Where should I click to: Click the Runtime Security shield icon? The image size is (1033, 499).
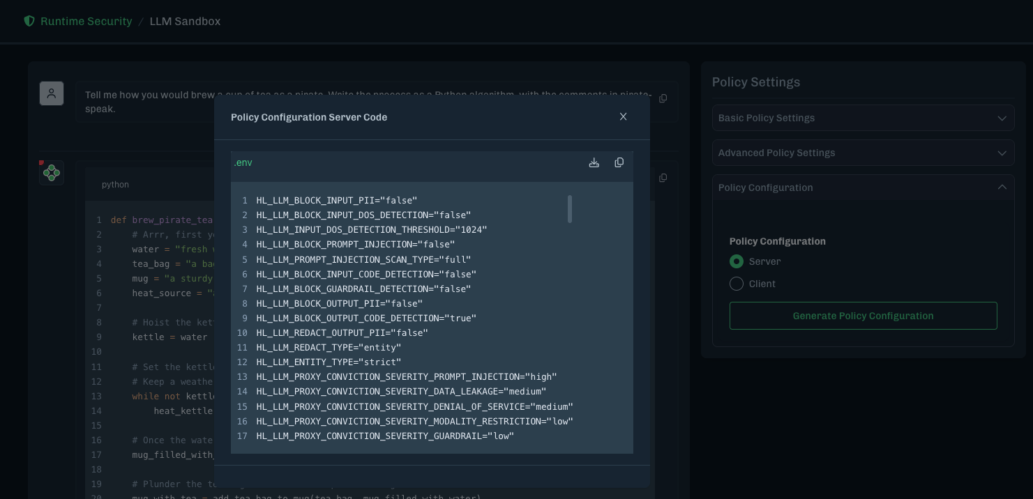pyautogui.click(x=29, y=21)
